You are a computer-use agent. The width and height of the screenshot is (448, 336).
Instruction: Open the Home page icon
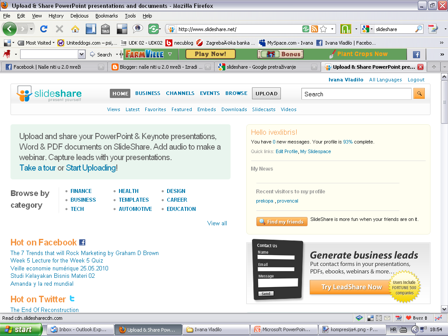[75, 29]
